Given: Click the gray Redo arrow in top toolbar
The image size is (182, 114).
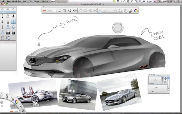Looking at the screenshot, I should click(x=49, y=11).
